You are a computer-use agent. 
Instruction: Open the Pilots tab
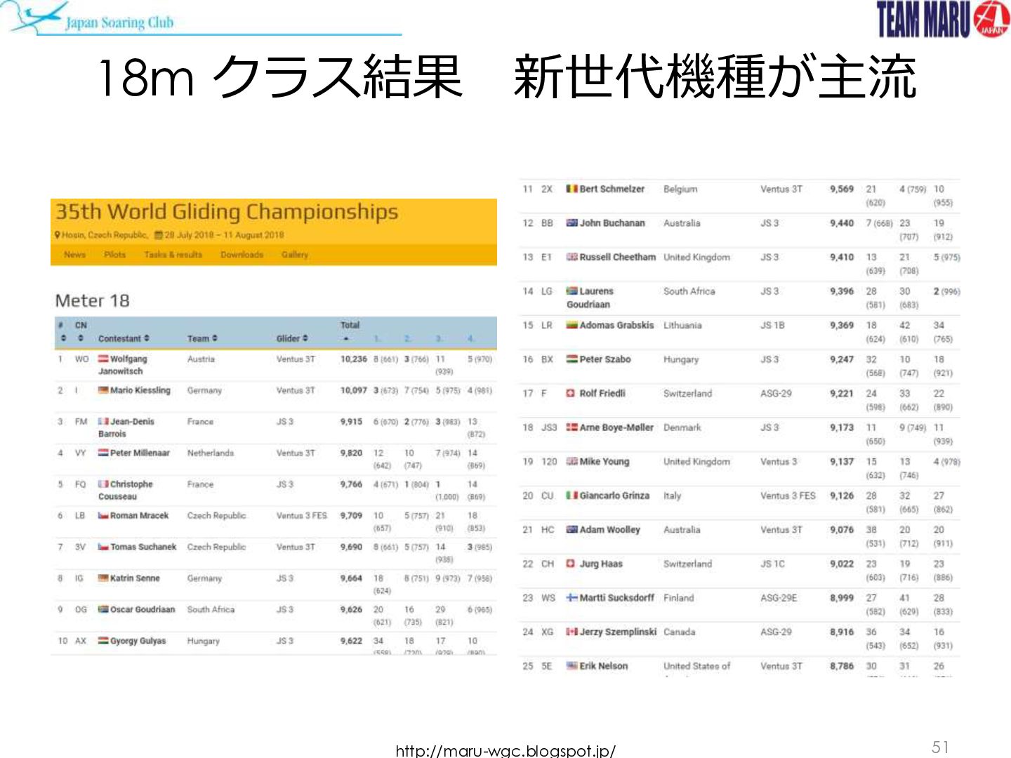pyautogui.click(x=114, y=255)
